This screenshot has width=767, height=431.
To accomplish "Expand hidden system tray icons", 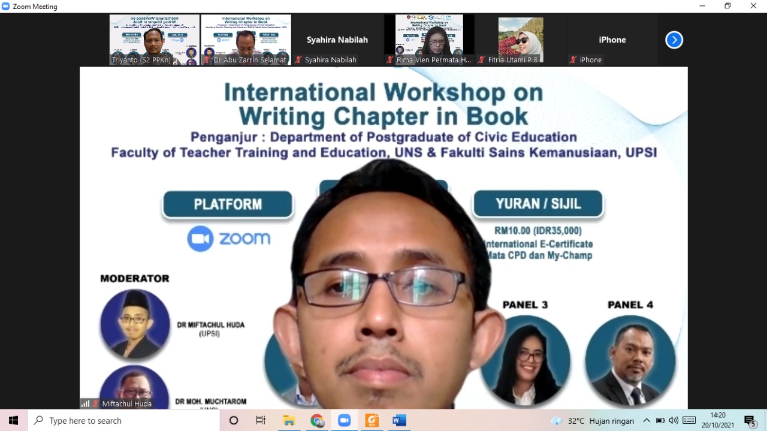I will (647, 421).
